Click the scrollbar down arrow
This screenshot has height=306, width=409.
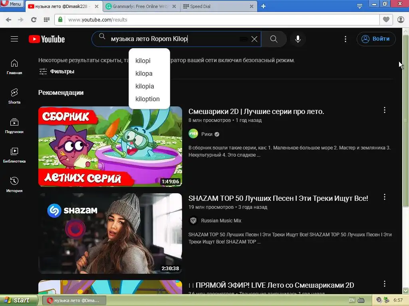(x=405, y=290)
